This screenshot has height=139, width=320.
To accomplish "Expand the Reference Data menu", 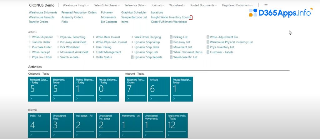I will (136, 5).
